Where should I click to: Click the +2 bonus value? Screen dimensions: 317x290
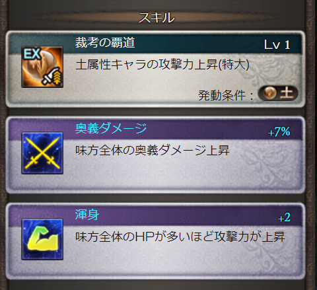point(284,217)
